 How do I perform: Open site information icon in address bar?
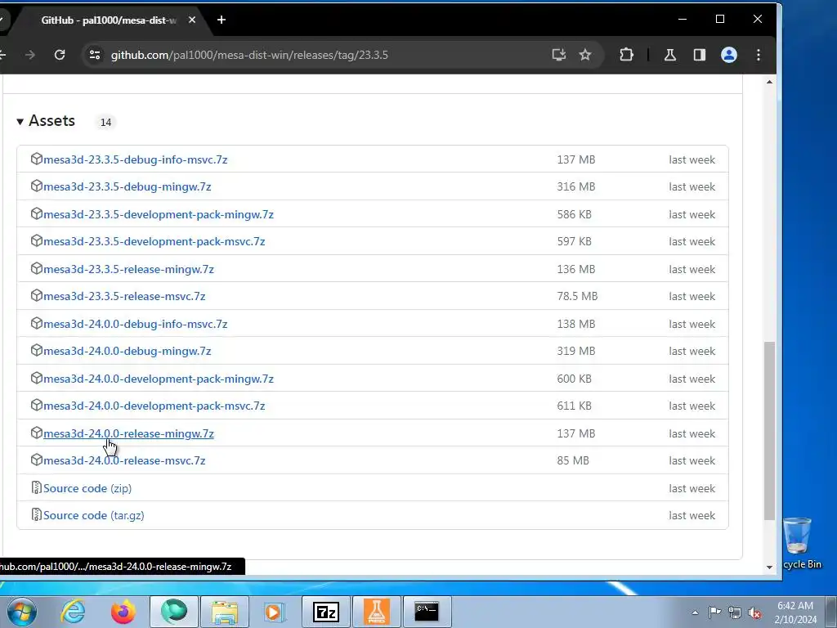(95, 55)
